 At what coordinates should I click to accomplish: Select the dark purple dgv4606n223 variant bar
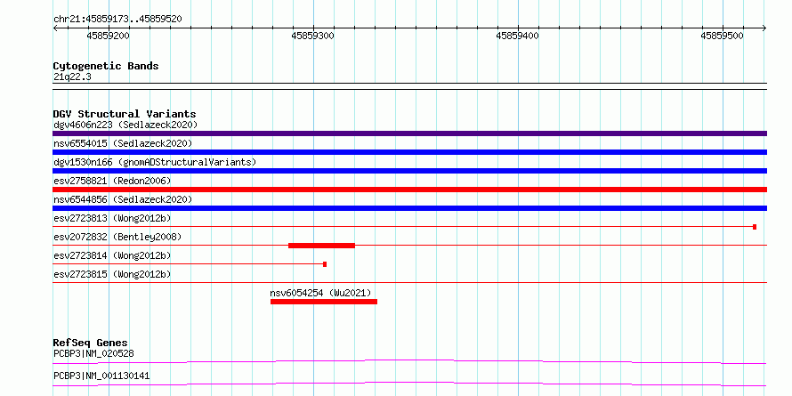(x=409, y=133)
